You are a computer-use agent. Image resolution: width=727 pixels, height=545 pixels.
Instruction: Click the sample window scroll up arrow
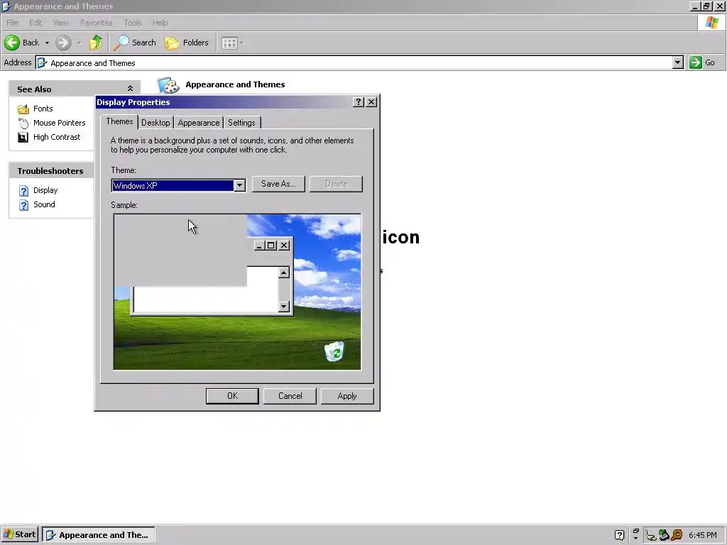point(284,272)
